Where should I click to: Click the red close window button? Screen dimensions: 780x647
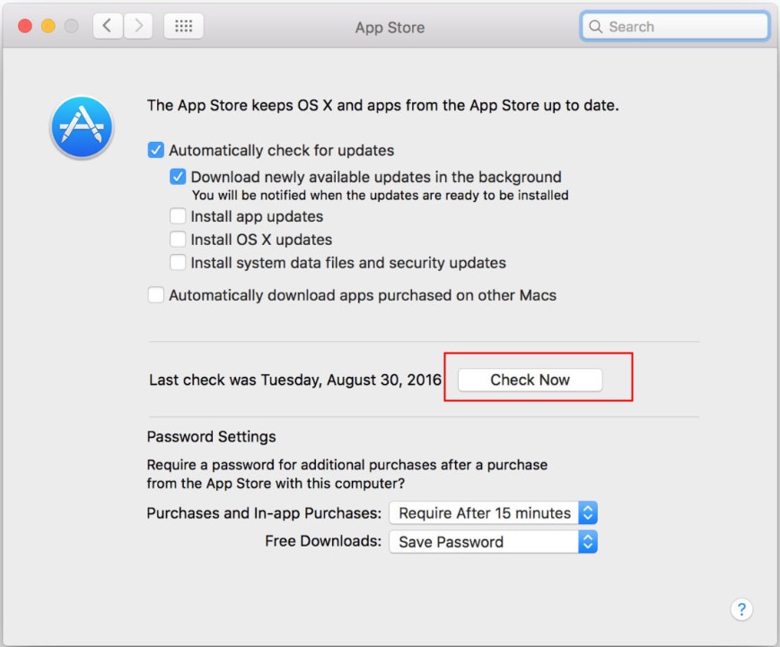tap(25, 26)
